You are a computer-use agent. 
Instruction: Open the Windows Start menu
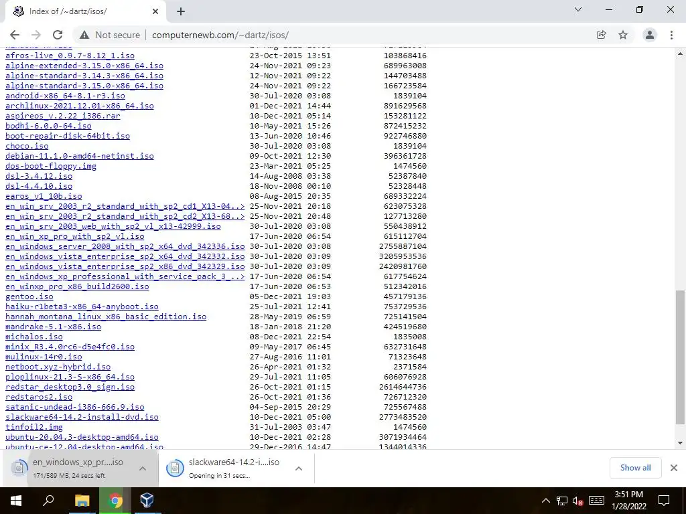(16, 501)
